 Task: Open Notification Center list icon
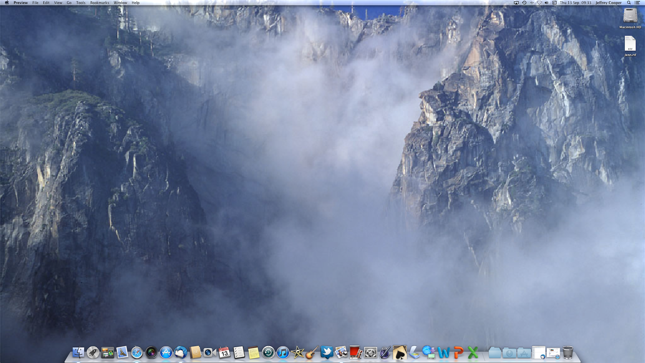coord(637,3)
